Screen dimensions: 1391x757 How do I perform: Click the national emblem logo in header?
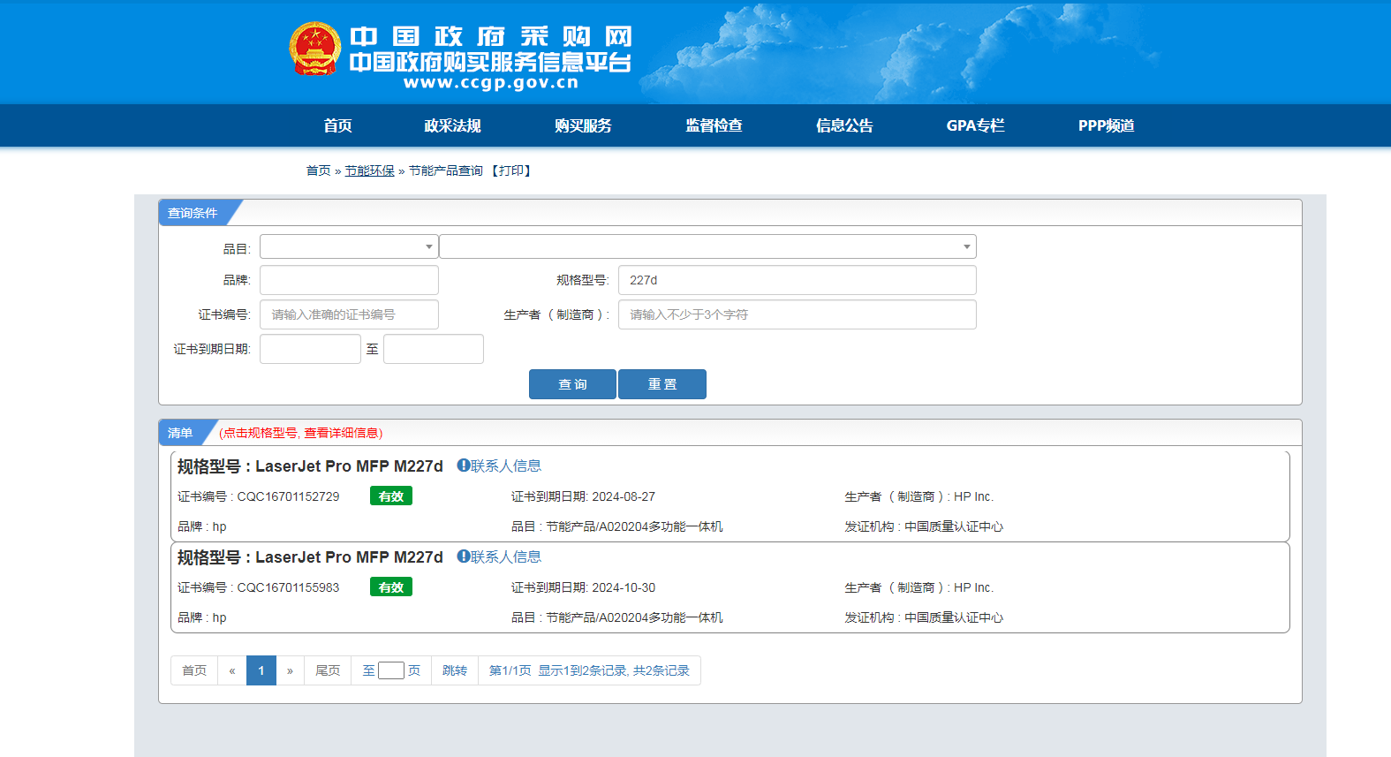coord(315,49)
